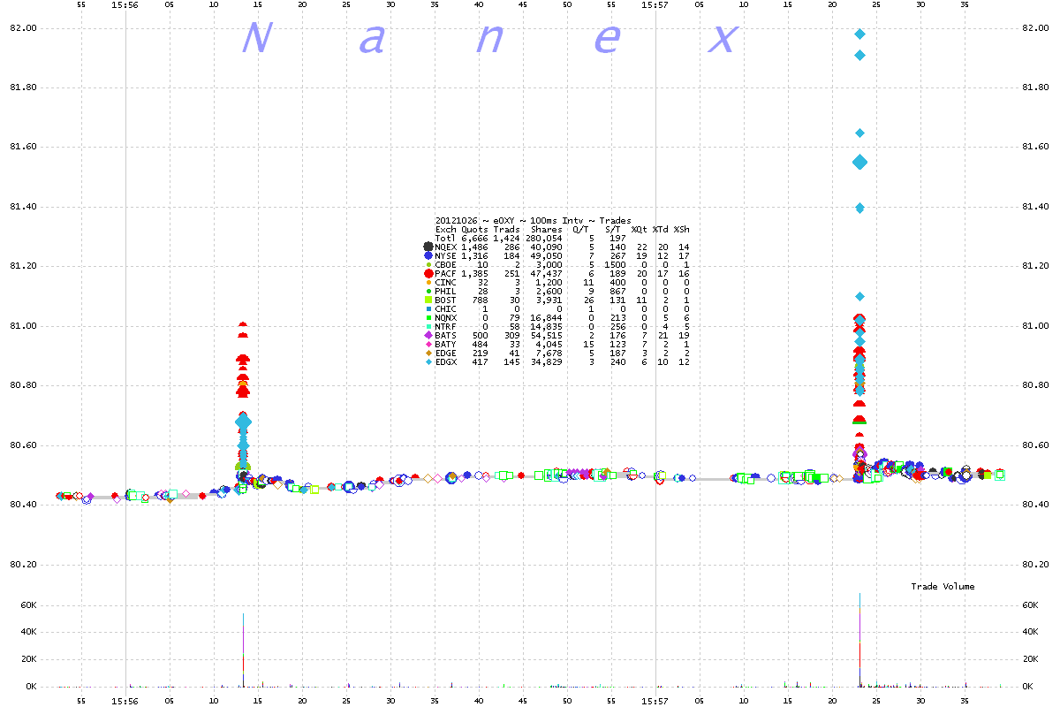Image resolution: width=1060 pixels, height=707 pixels.
Task: Click the 'S/T' column header
Action: click(x=612, y=229)
